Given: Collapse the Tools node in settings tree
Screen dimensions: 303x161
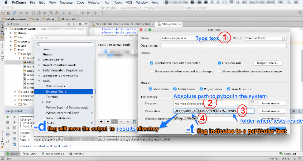Looking at the screenshot, I should point(40,81).
